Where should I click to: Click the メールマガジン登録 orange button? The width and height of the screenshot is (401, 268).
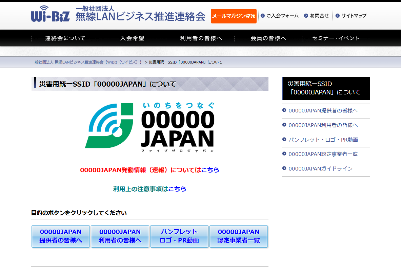(234, 16)
